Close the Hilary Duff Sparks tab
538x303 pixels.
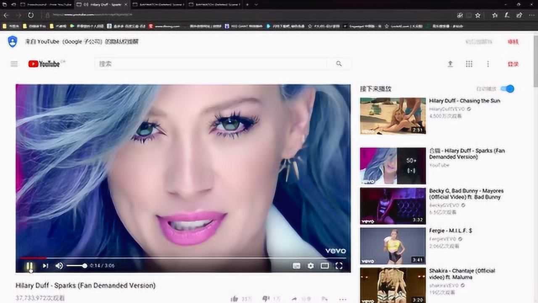126,4
